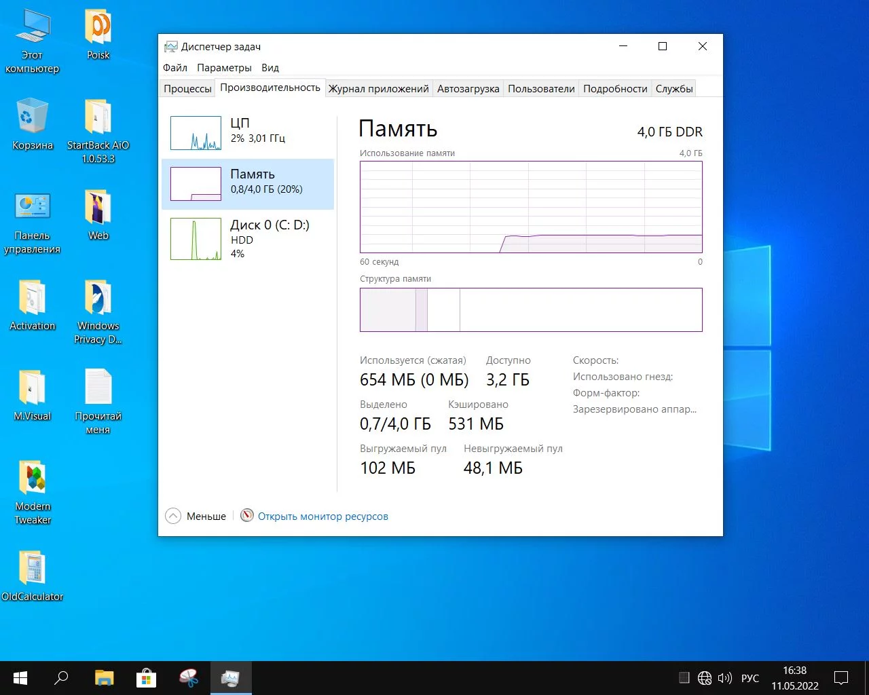
Task: Open Microsoft Store from the taskbar
Action: [146, 678]
